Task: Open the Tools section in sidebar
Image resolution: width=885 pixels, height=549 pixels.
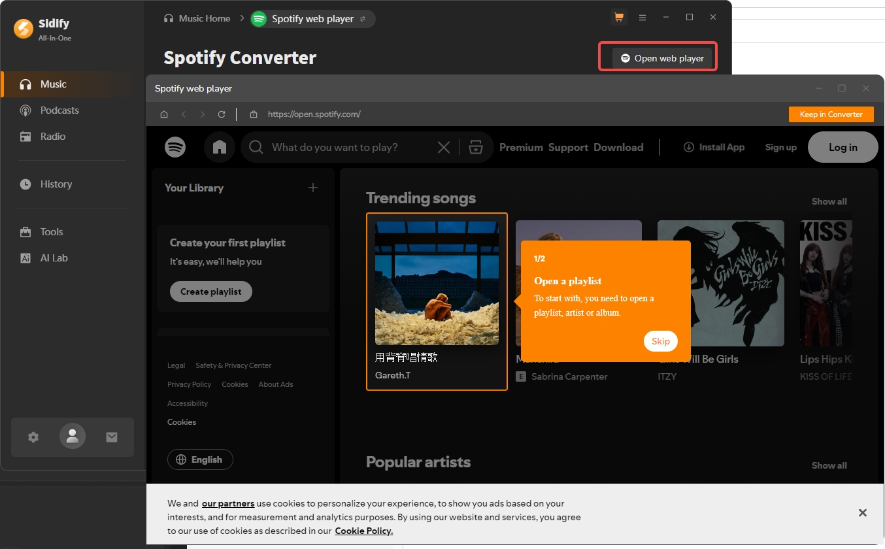Action: [73, 232]
